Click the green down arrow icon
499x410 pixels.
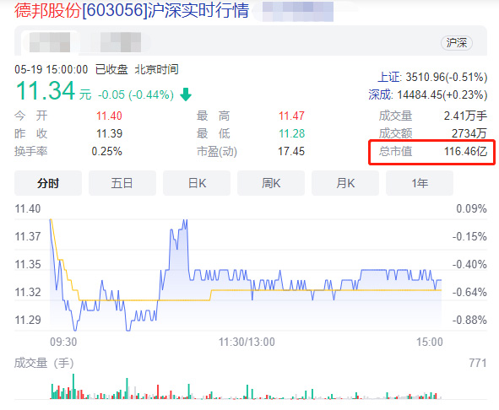click(186, 94)
